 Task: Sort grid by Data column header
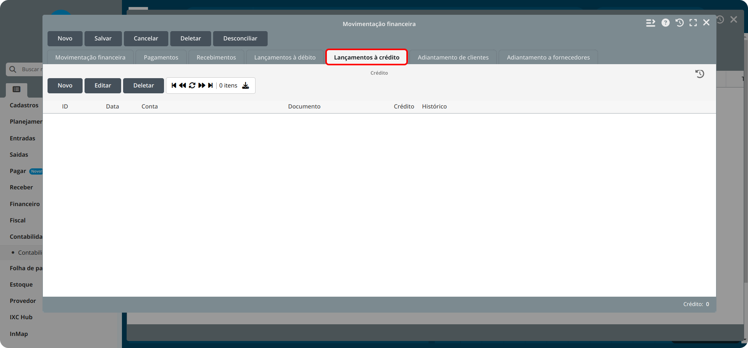[113, 107]
